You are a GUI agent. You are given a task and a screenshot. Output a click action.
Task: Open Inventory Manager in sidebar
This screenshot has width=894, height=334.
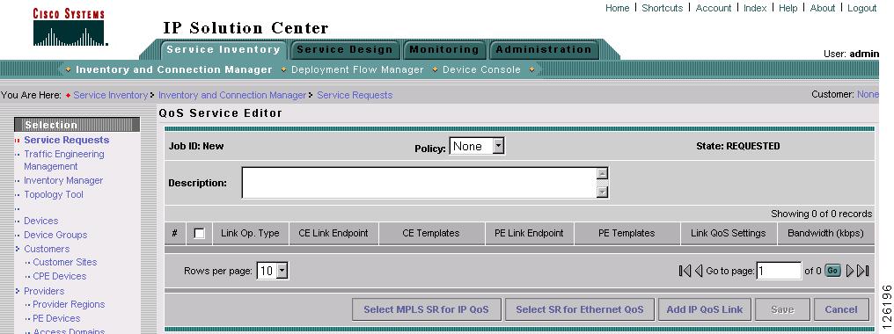click(x=63, y=180)
